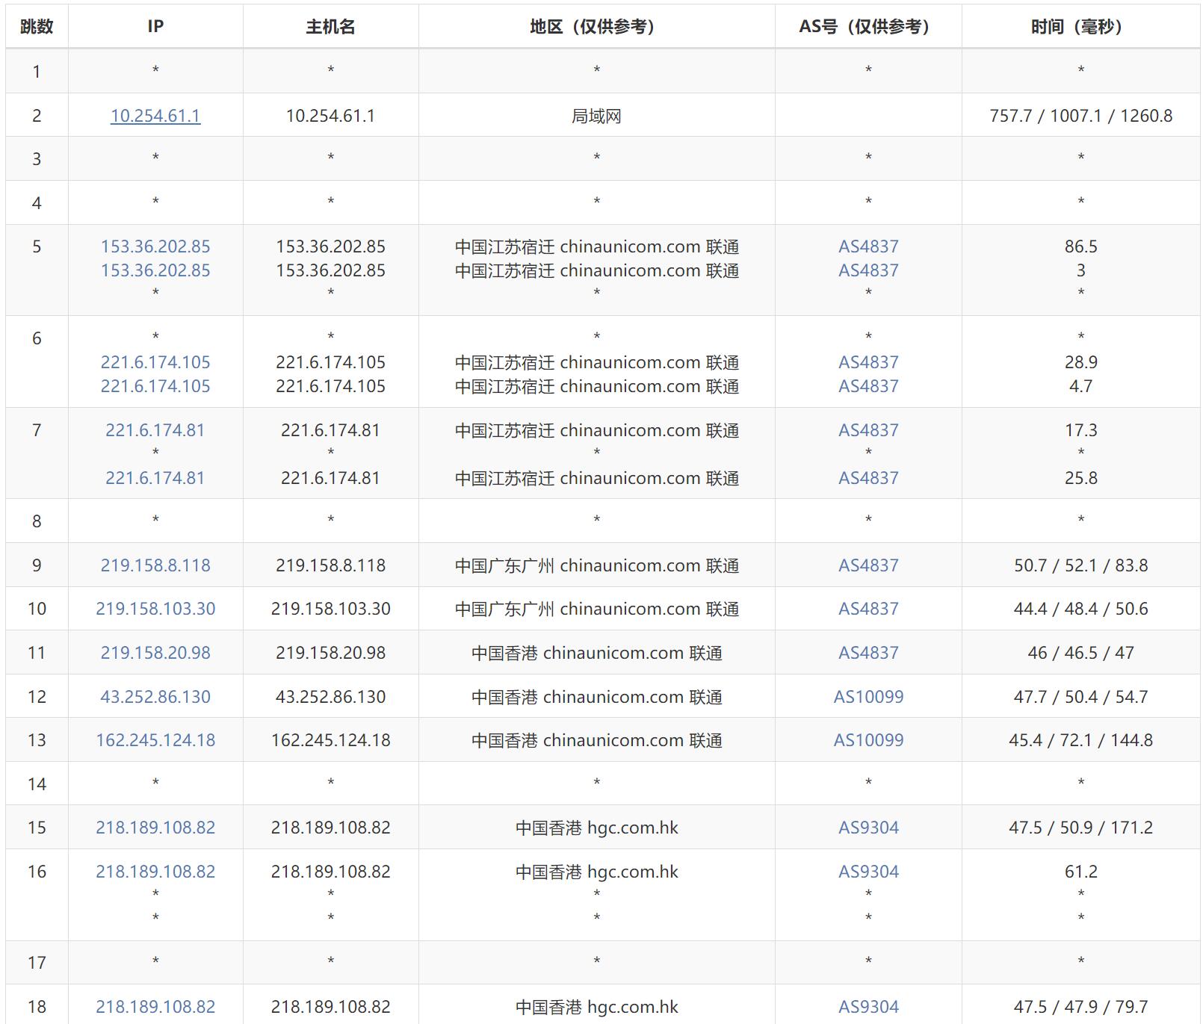Open AS10099 link in hop 12 row
The height and width of the screenshot is (1024, 1203).
tap(868, 697)
